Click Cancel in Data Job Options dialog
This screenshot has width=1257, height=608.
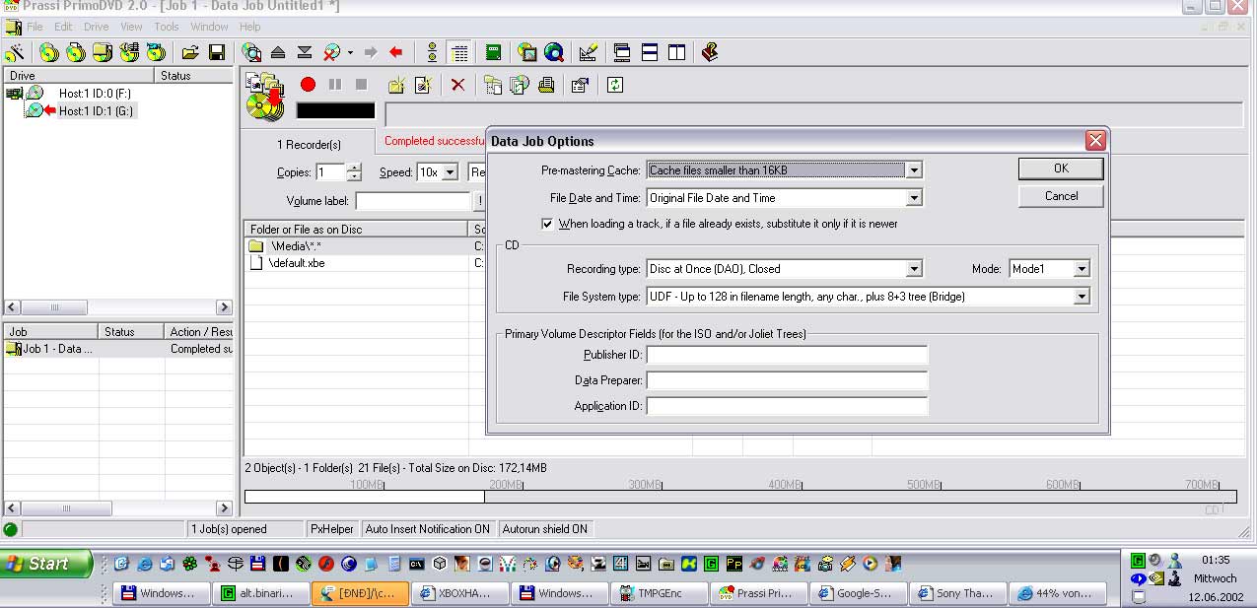point(1061,196)
